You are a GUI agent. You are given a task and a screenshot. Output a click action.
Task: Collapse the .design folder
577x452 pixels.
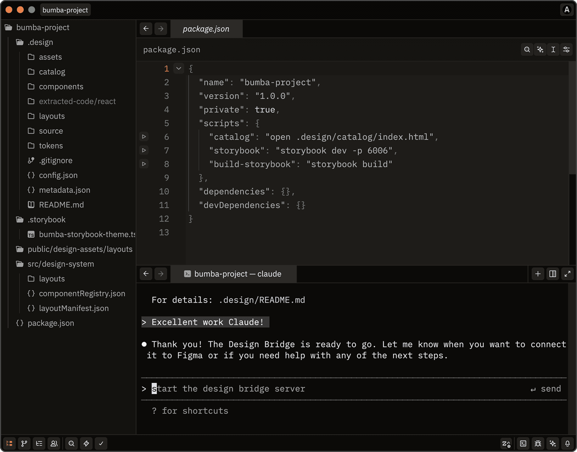(35, 42)
